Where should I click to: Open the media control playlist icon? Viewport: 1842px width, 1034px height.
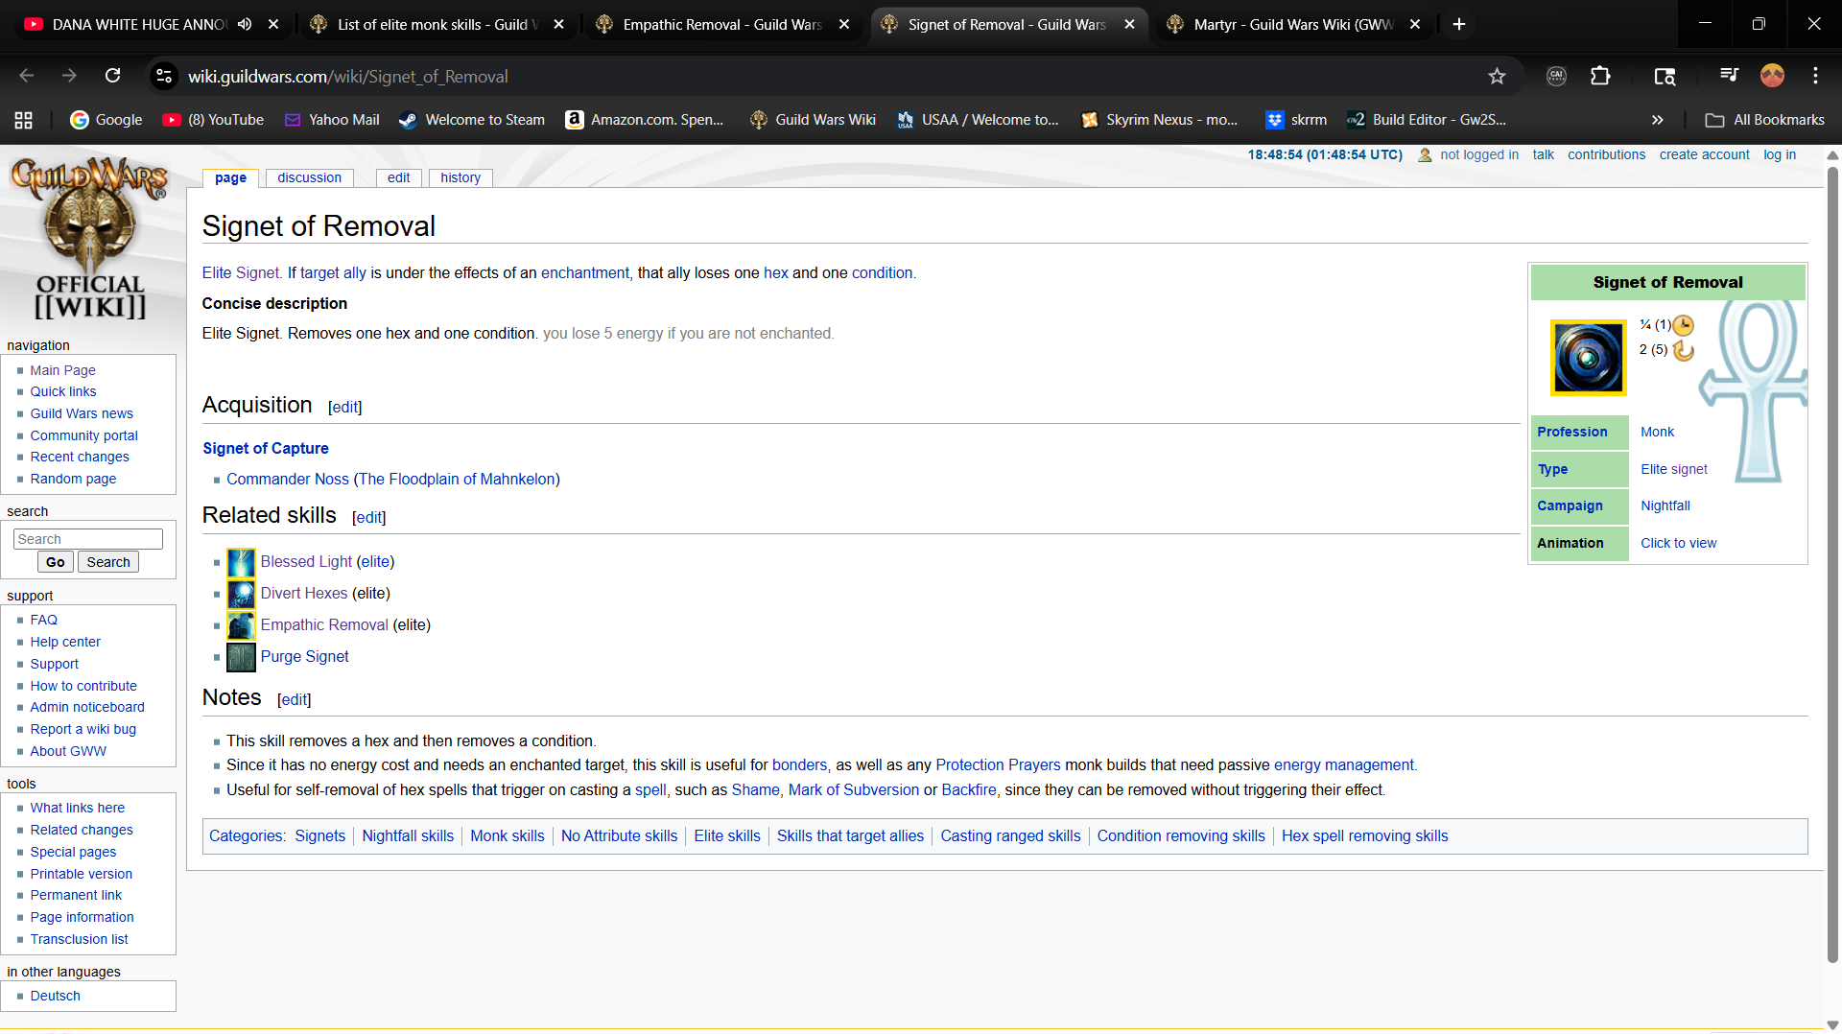(1729, 76)
